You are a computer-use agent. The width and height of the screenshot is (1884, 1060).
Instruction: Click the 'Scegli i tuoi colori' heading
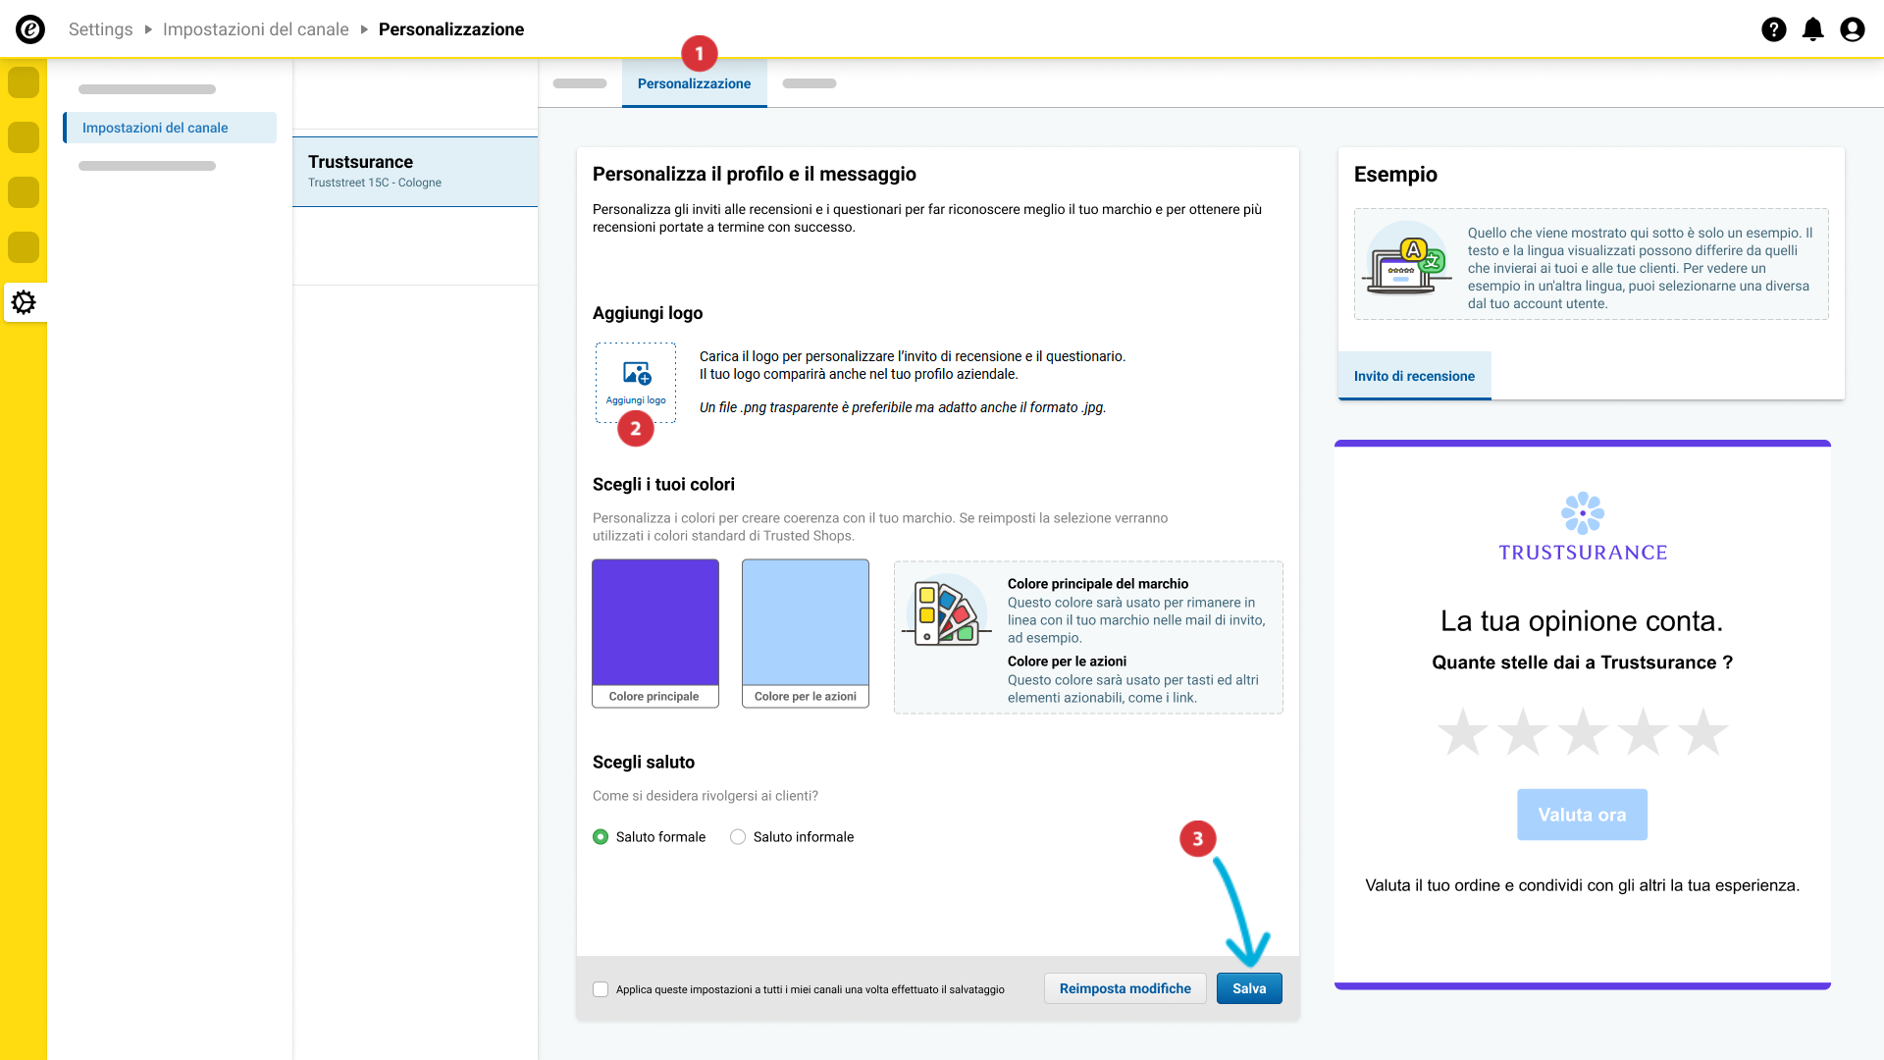click(663, 484)
